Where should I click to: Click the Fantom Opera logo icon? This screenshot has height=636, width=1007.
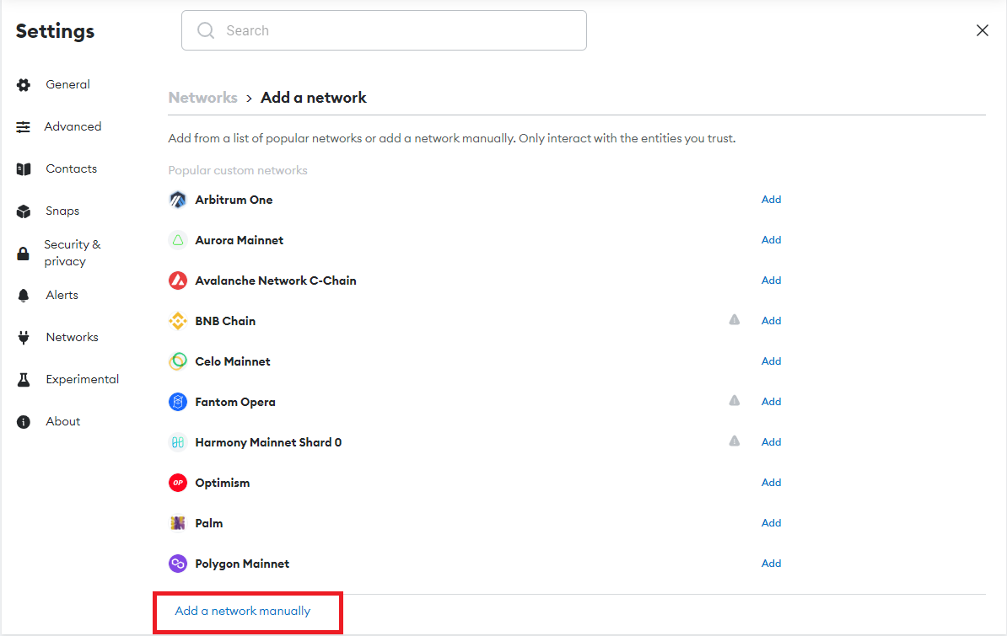(x=177, y=402)
